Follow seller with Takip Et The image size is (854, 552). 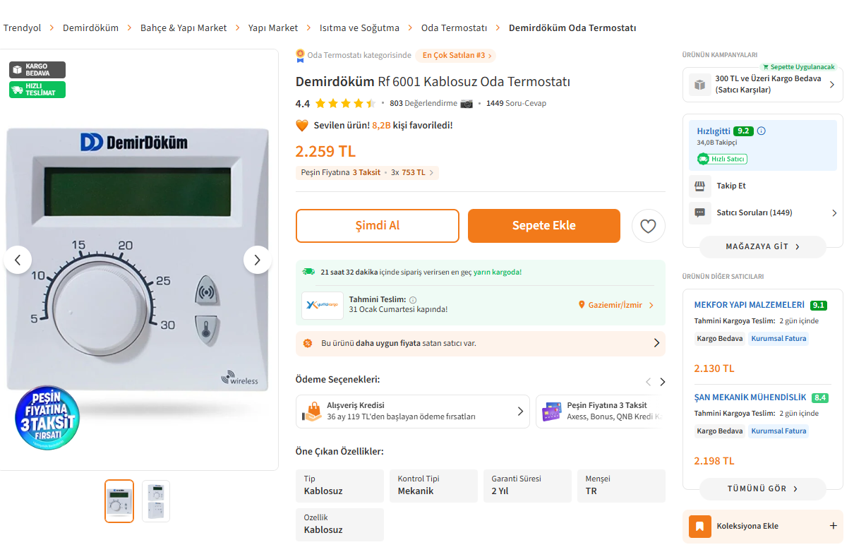pos(731,186)
